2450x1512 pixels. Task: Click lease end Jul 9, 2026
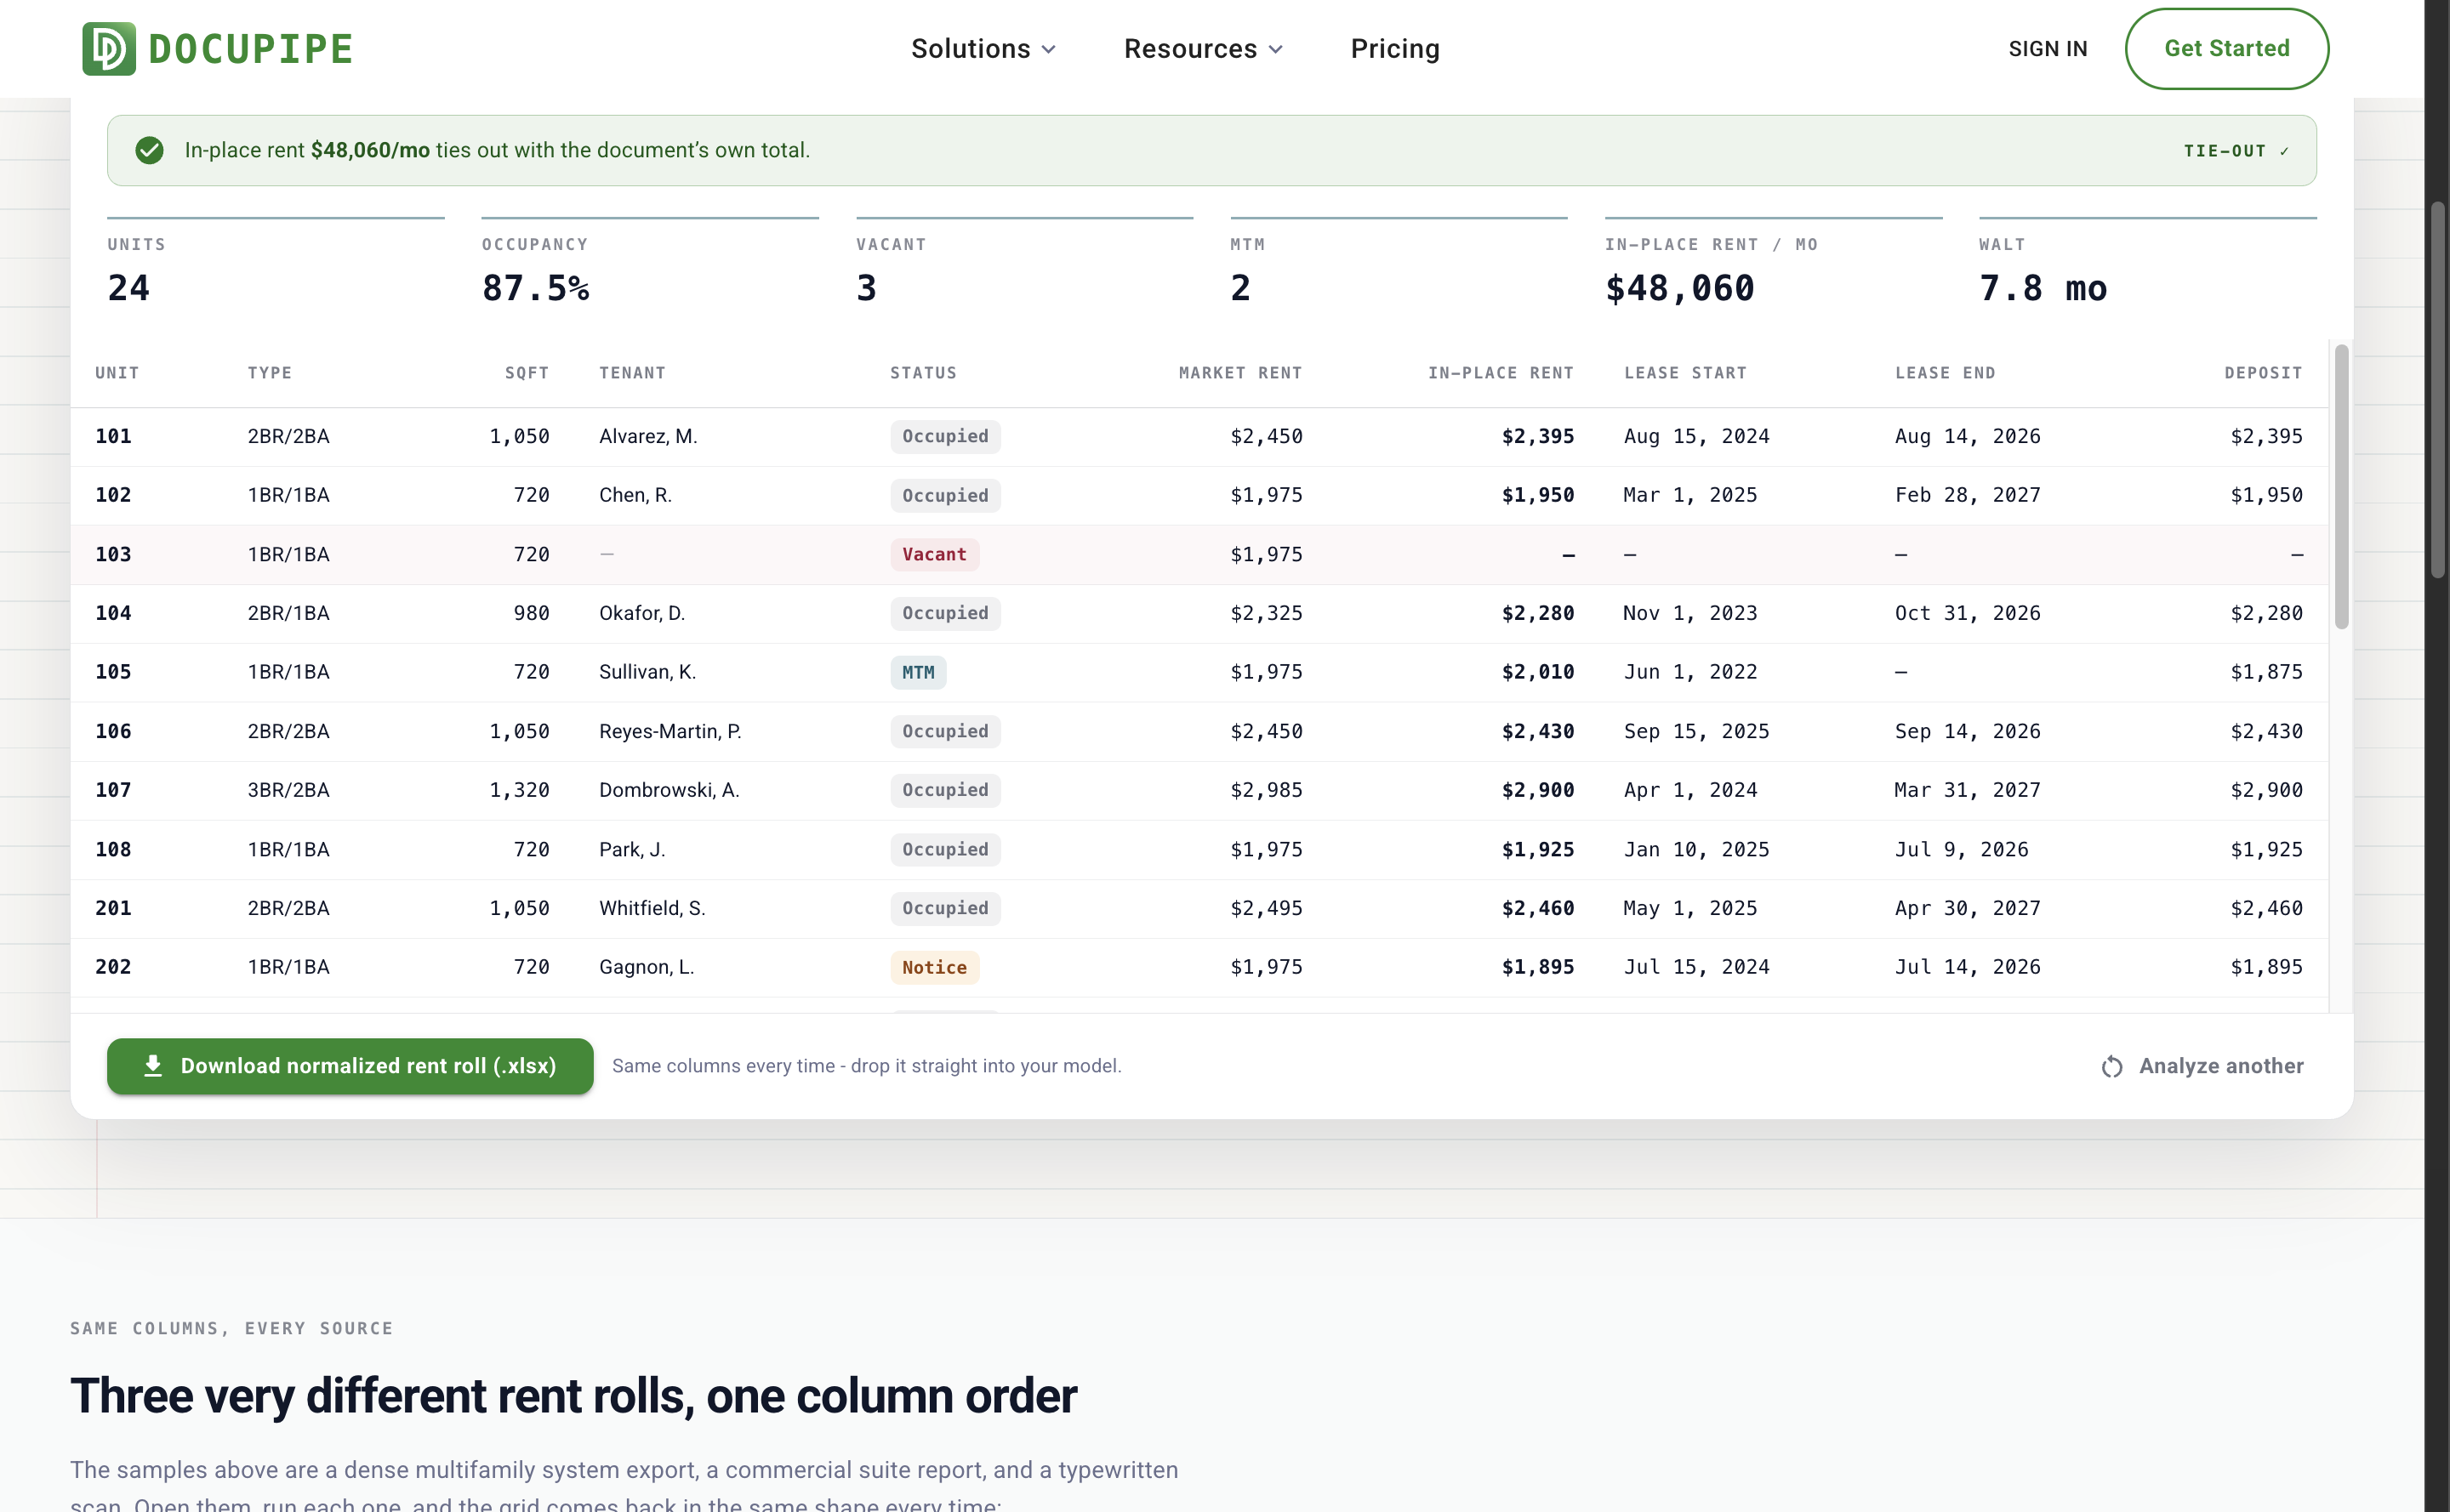click(1962, 849)
